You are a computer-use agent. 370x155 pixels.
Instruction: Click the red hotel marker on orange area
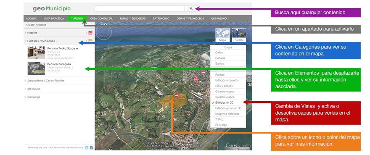(x=176, y=95)
